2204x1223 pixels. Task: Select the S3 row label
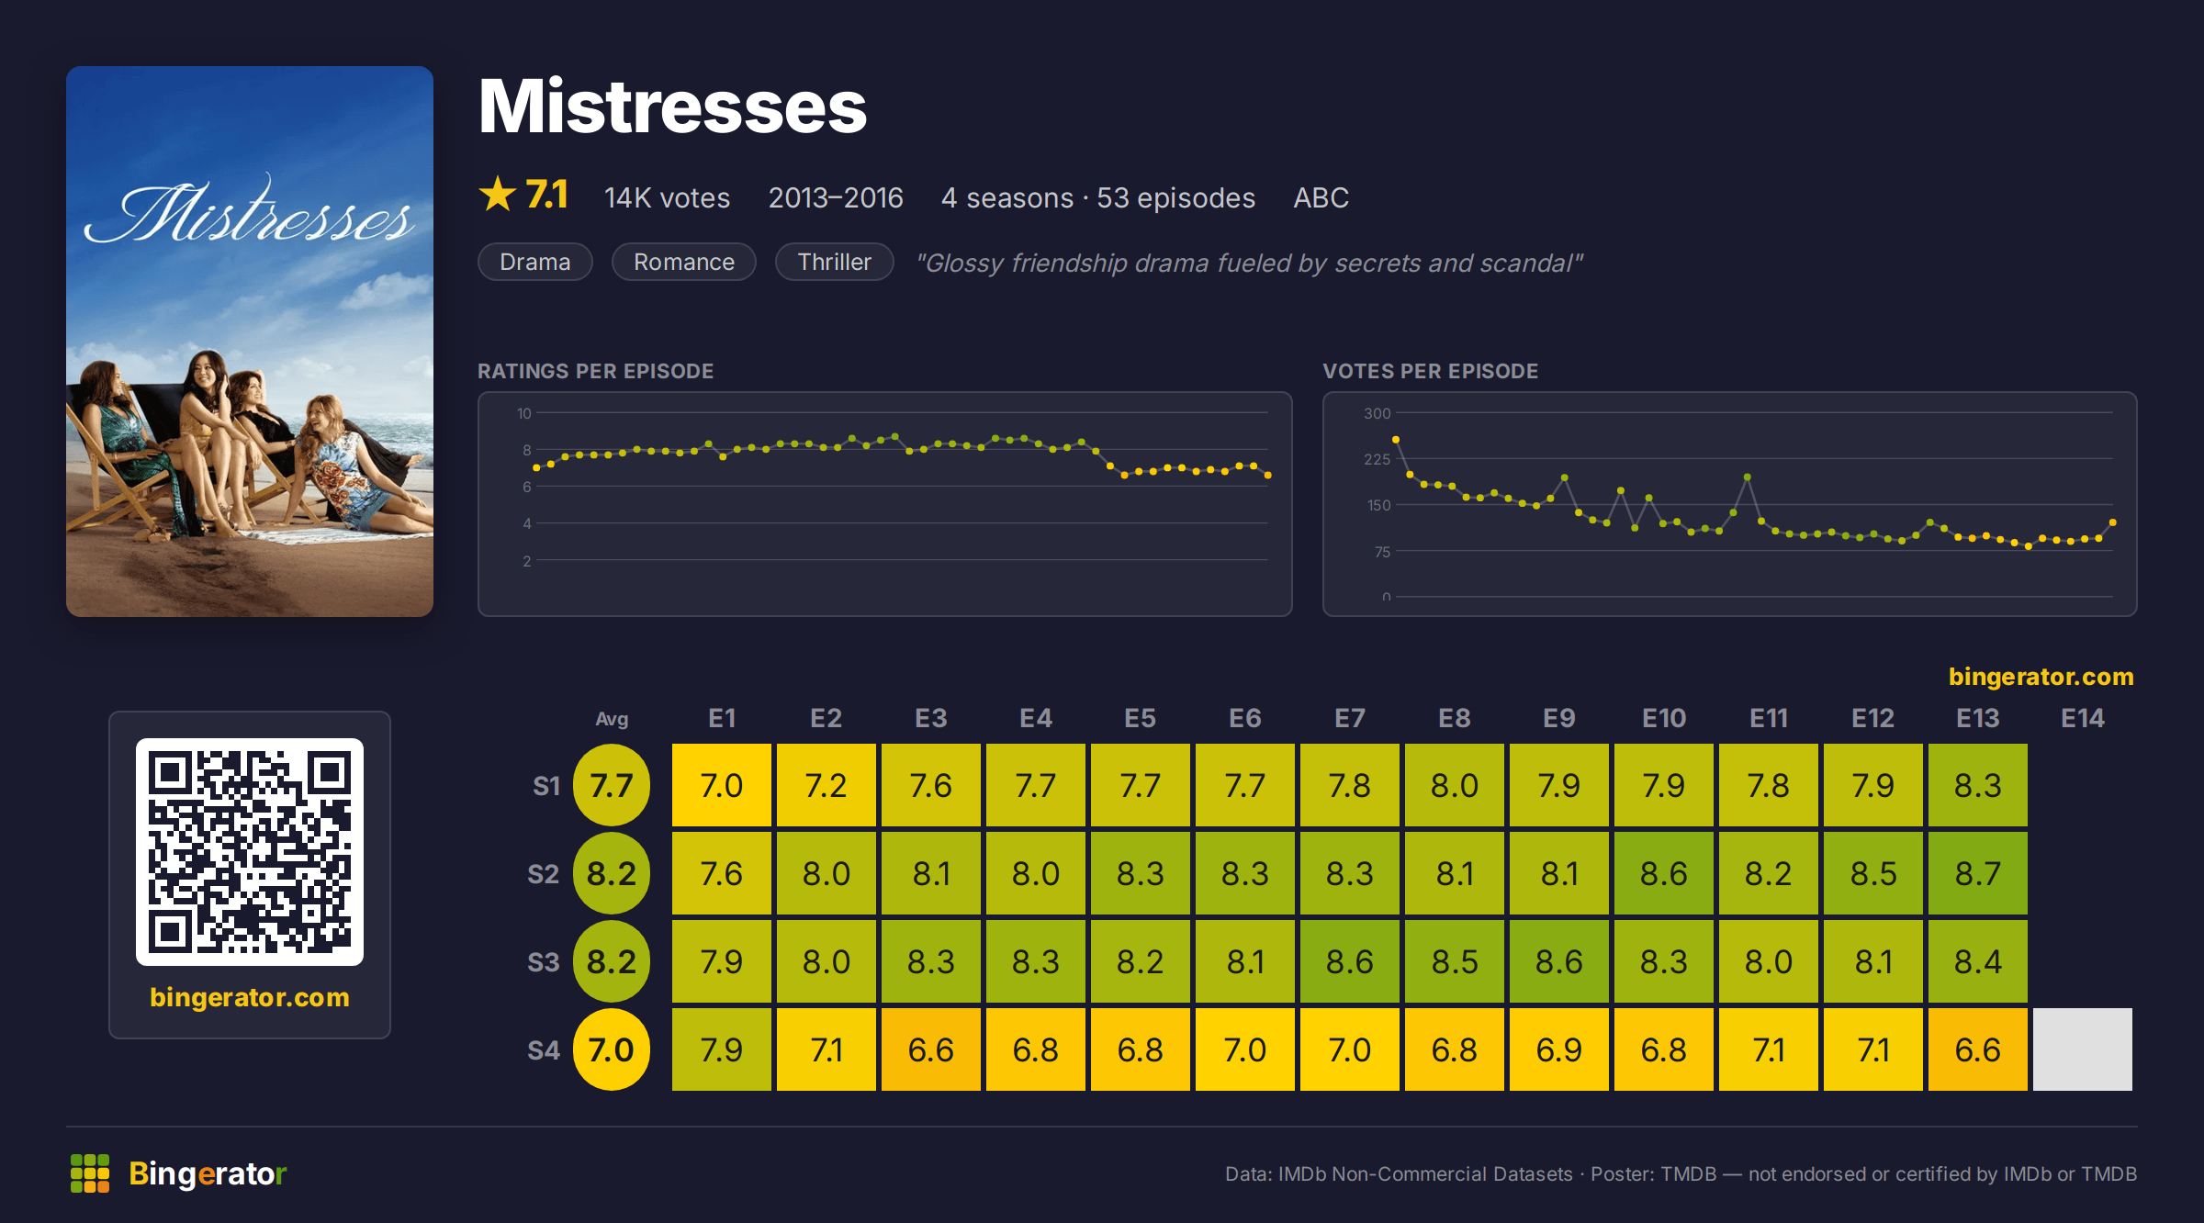(x=544, y=962)
